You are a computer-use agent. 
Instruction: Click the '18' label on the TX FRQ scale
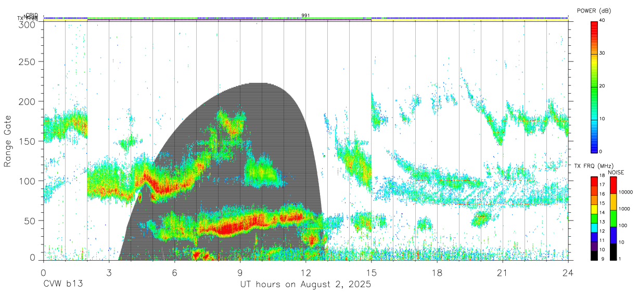click(x=603, y=176)
